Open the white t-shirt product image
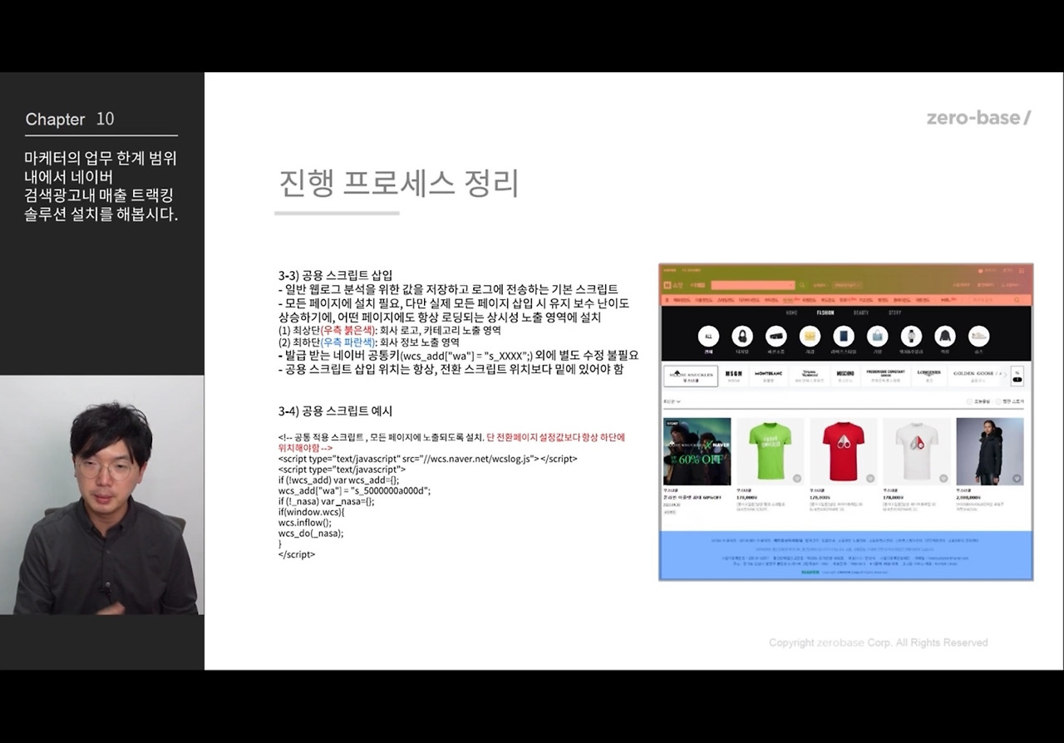The width and height of the screenshot is (1064, 743). (916, 451)
